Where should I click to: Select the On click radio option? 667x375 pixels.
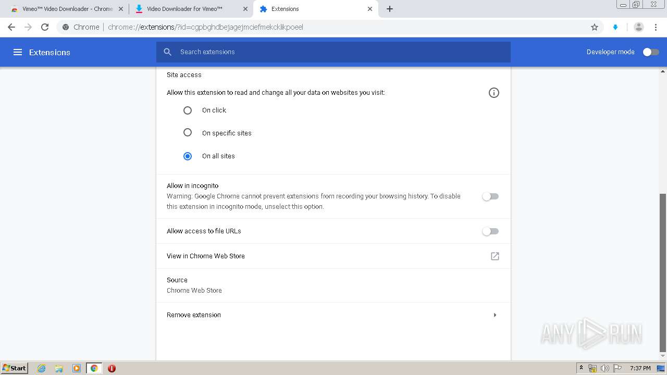tap(188, 110)
